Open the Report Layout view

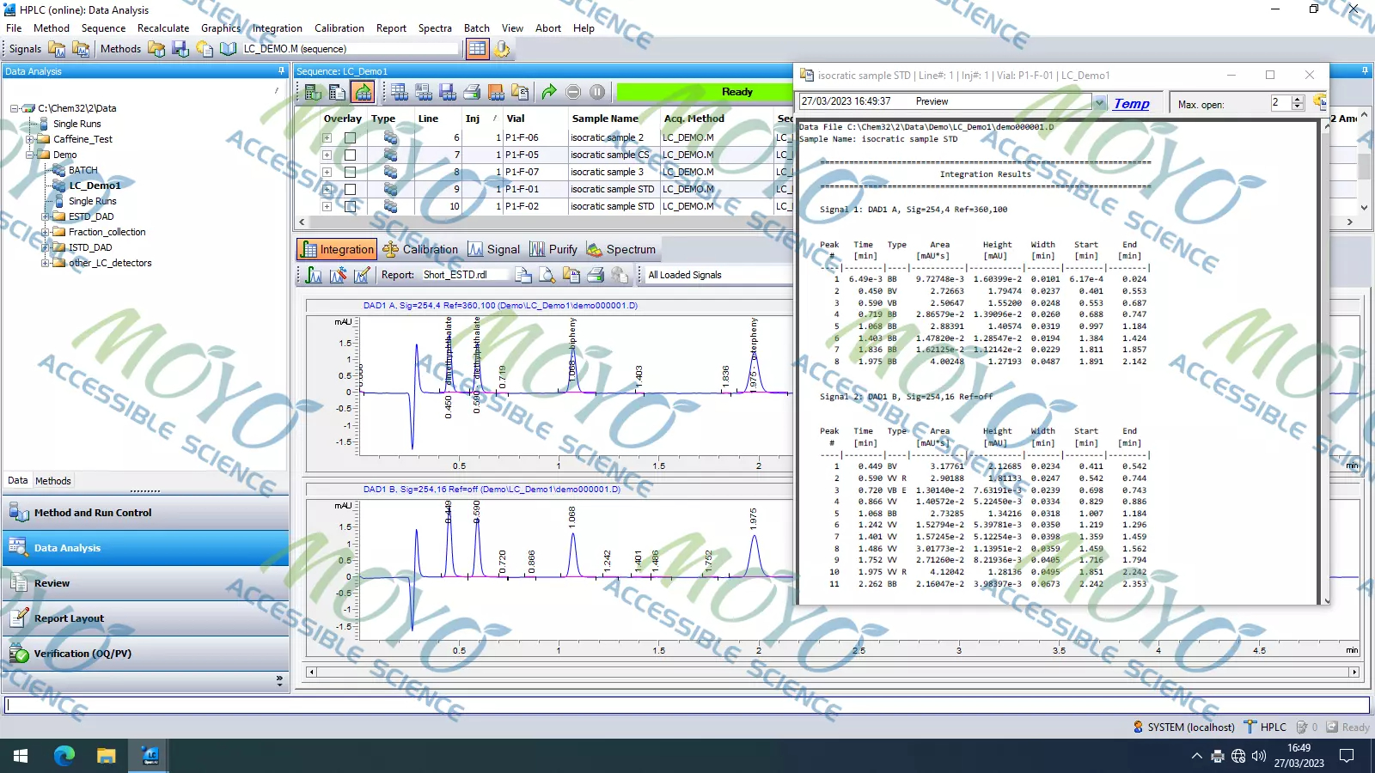(145, 618)
